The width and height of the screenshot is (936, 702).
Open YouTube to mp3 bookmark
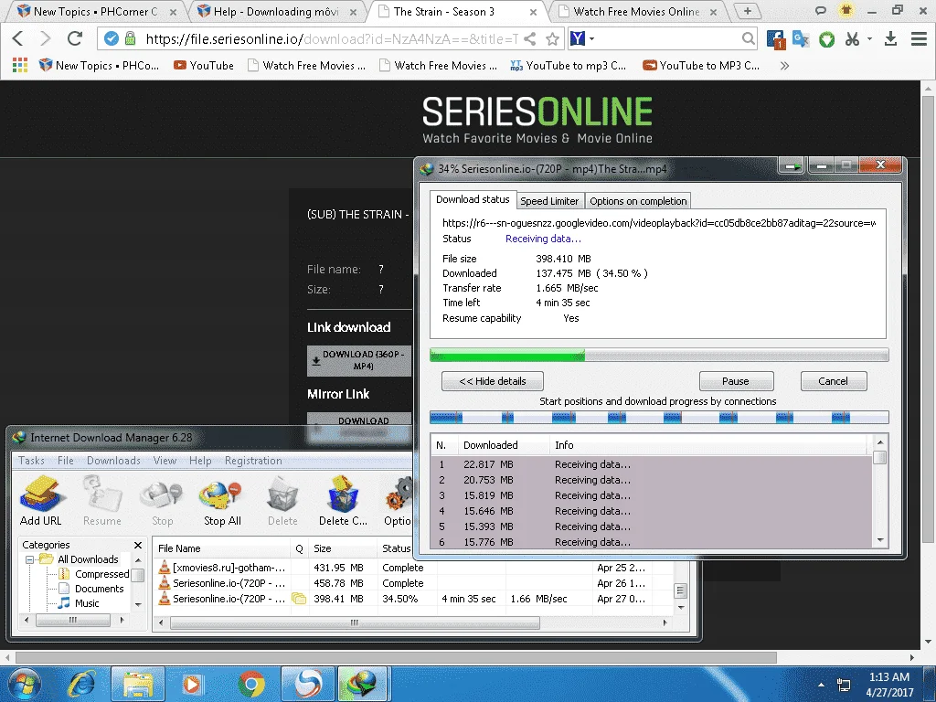pyautogui.click(x=568, y=66)
